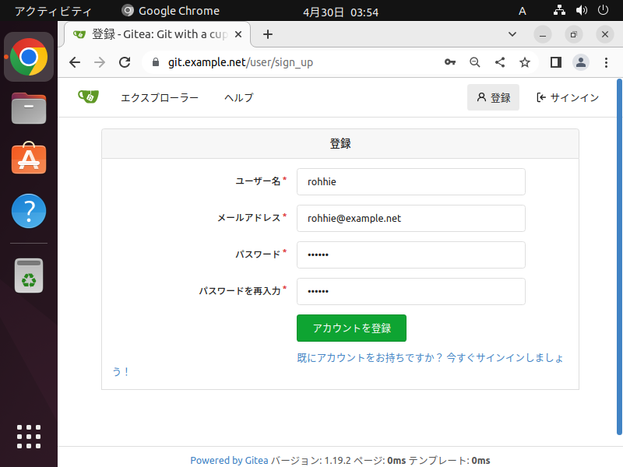This screenshot has height=467, width=623.
Task: Go back with the browser back arrow
Action: coord(75,62)
